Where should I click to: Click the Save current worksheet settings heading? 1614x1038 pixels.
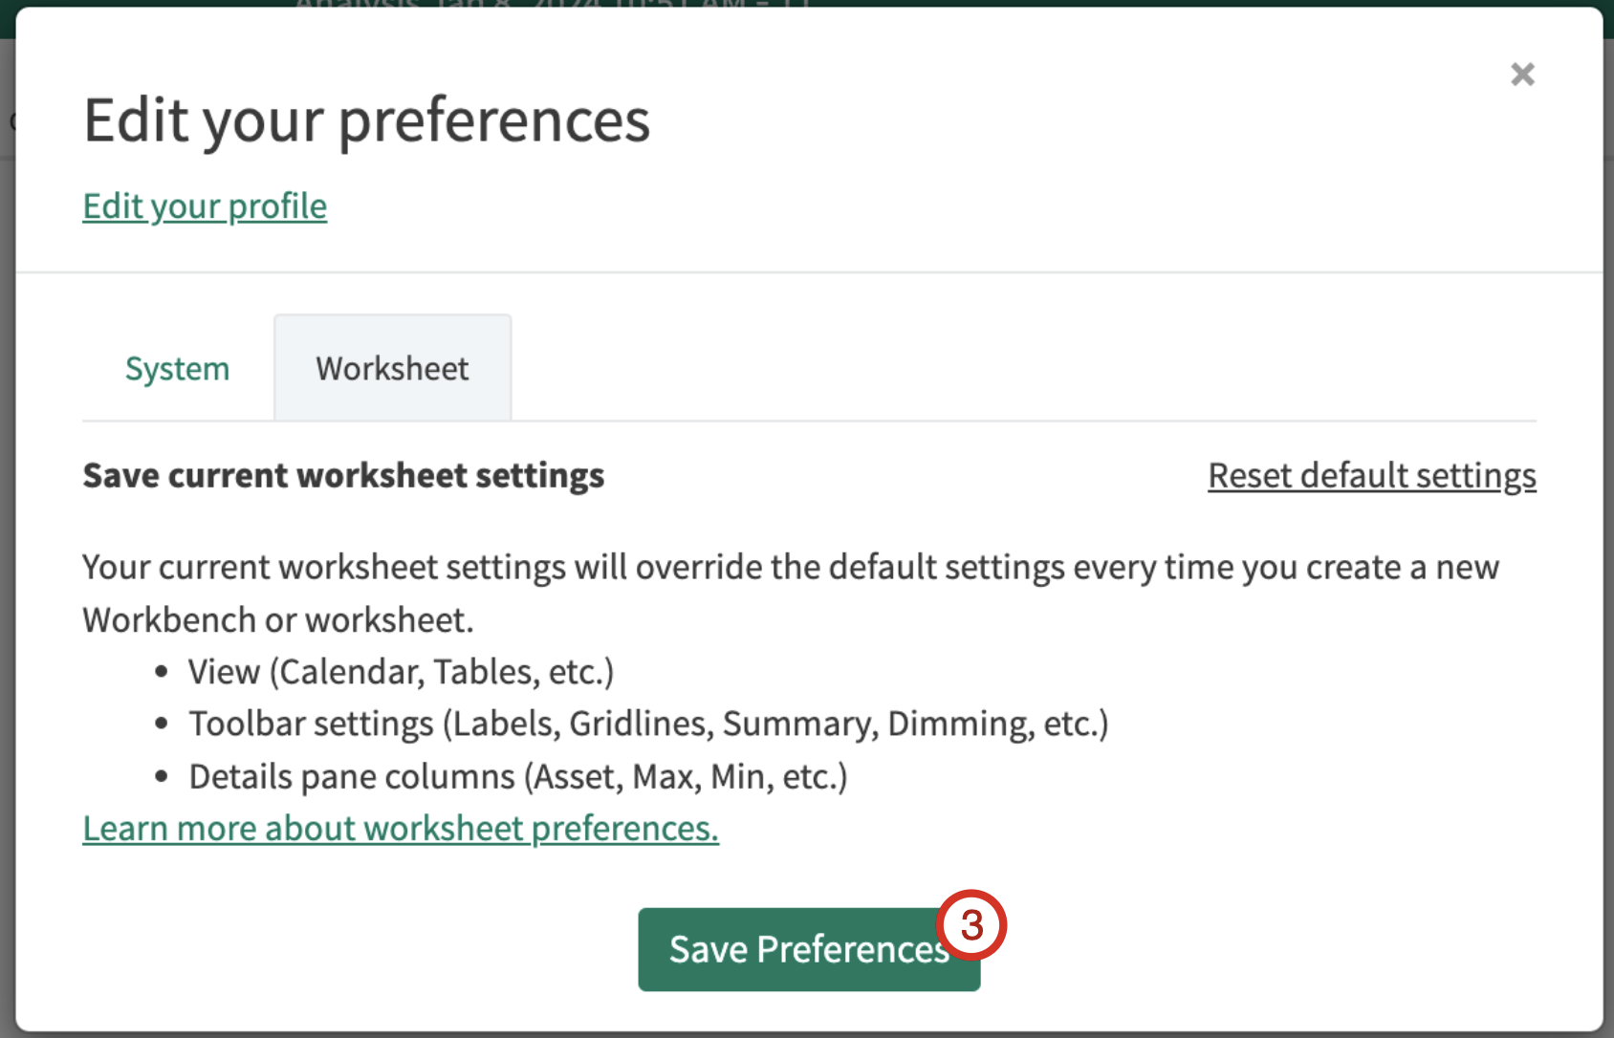pyautogui.click(x=343, y=476)
